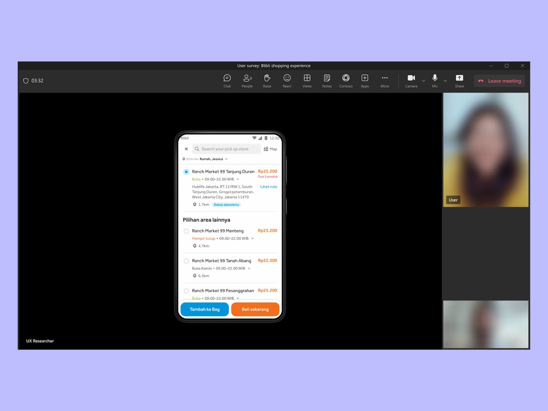Click the meeting security shield icon
The width and height of the screenshot is (548, 411).
[x=26, y=81]
